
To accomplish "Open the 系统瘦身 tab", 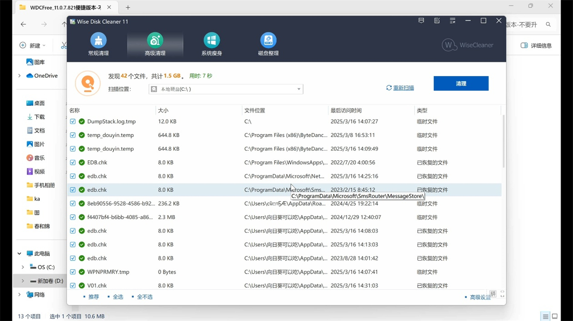I will point(212,45).
